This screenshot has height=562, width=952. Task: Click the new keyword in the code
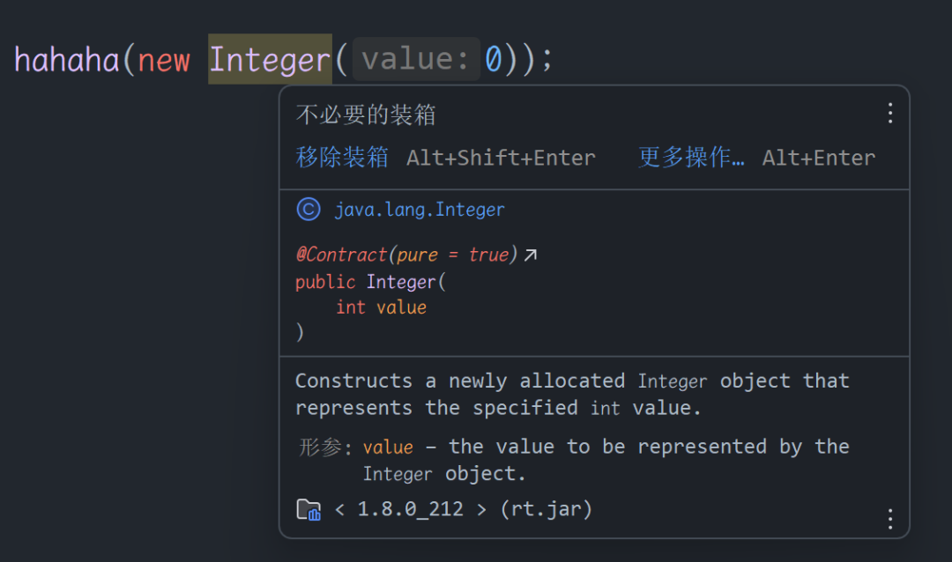(x=164, y=61)
